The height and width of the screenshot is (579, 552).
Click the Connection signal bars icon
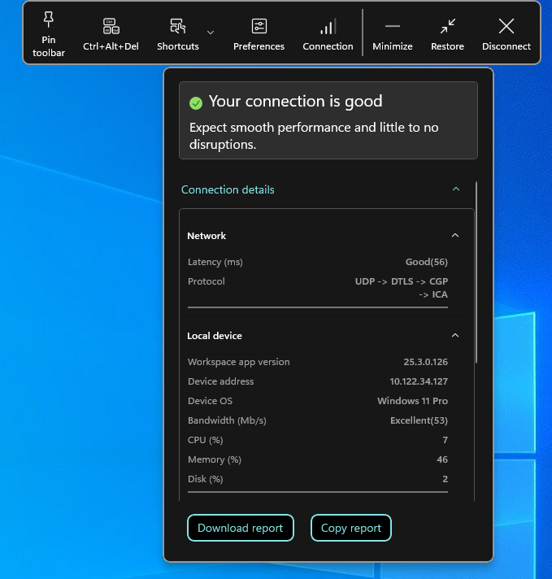coord(328,26)
